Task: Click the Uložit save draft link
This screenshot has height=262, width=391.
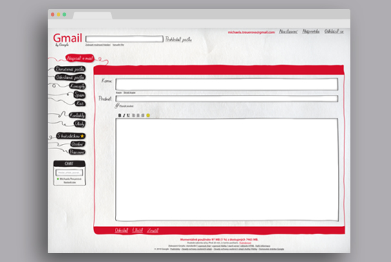Action: point(137,230)
